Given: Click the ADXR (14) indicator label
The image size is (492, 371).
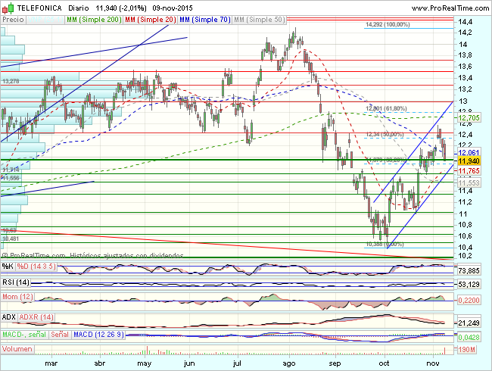Looking at the screenshot, I should (36, 317).
